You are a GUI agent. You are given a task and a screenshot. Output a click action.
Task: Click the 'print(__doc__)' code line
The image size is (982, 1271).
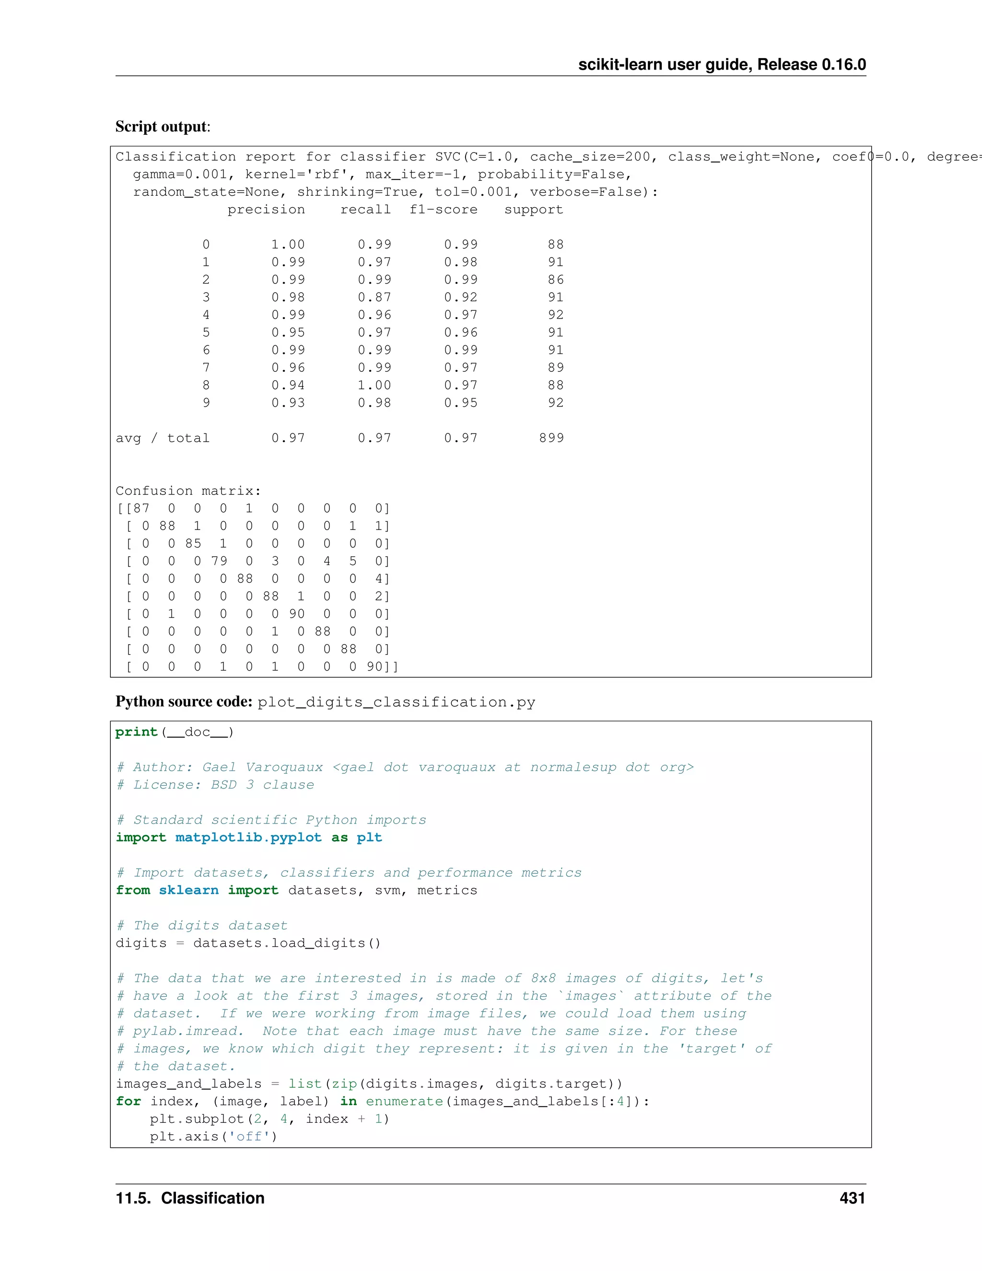(x=175, y=732)
